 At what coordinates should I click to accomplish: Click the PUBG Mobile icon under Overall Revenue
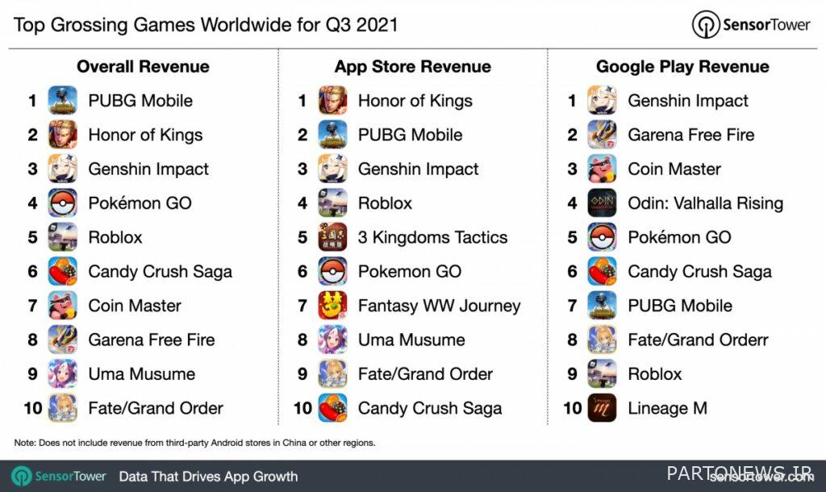(63, 100)
